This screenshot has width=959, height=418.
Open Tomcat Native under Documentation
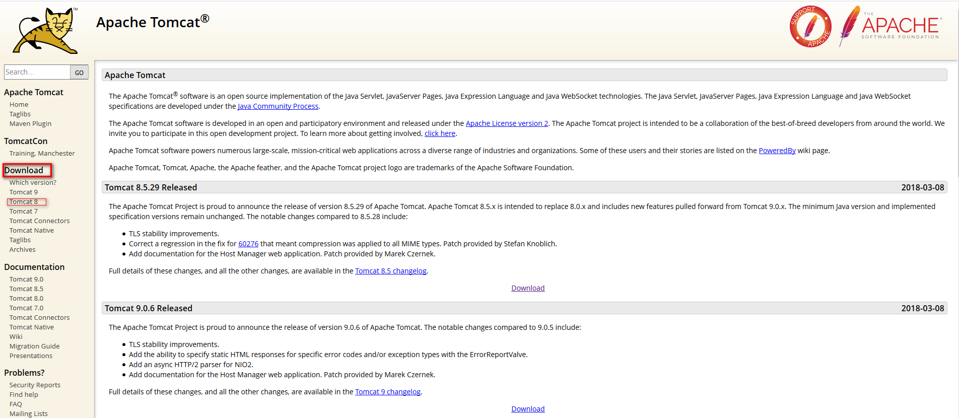pyautogui.click(x=31, y=327)
